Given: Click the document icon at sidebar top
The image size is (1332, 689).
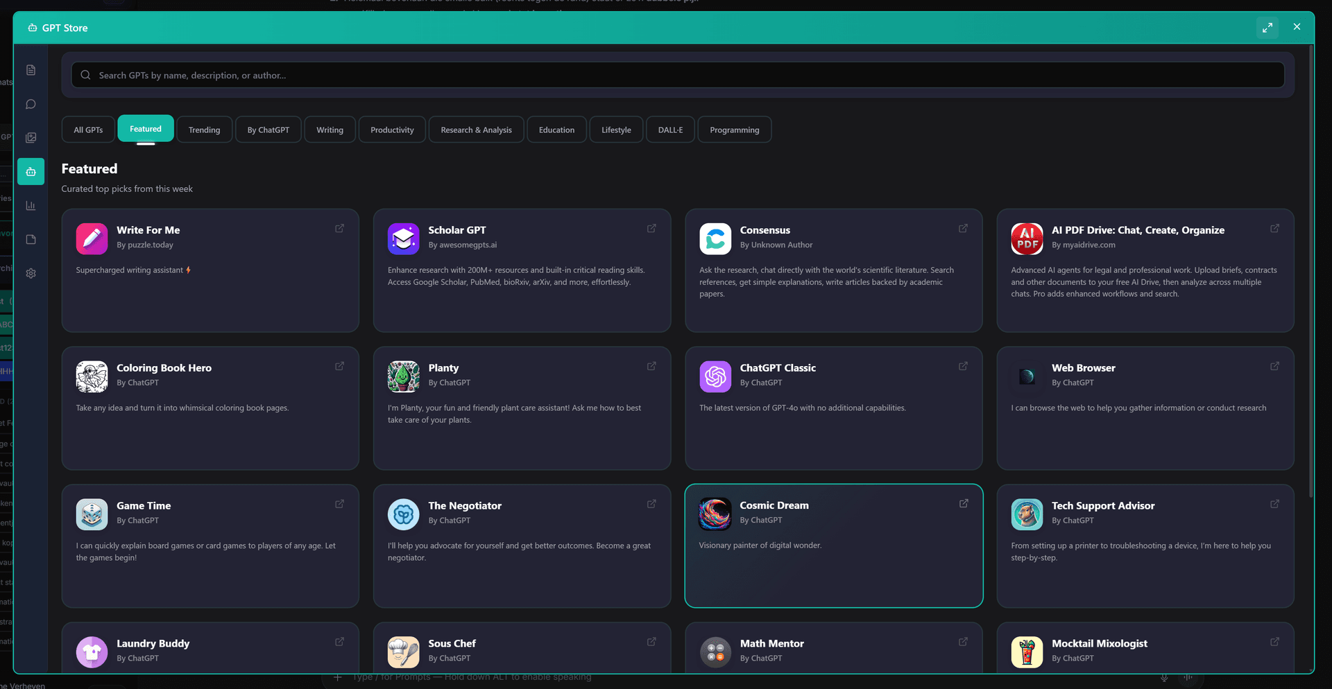Looking at the screenshot, I should (31, 69).
